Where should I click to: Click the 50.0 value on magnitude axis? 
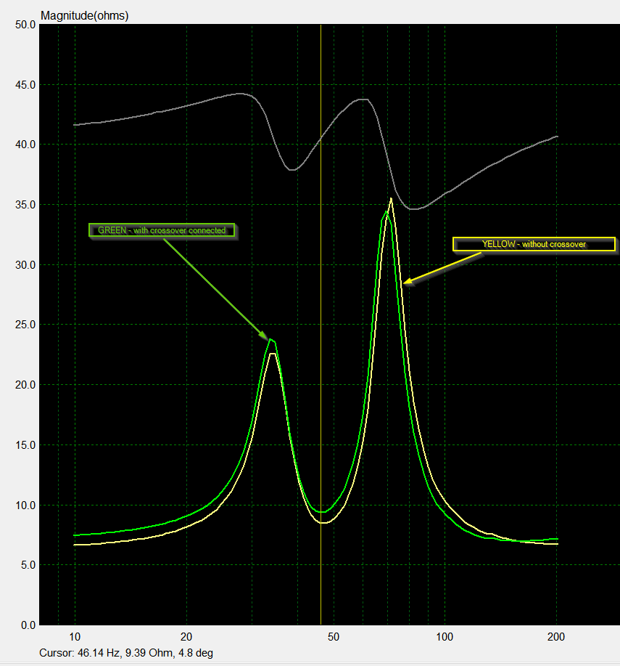pyautogui.click(x=25, y=25)
